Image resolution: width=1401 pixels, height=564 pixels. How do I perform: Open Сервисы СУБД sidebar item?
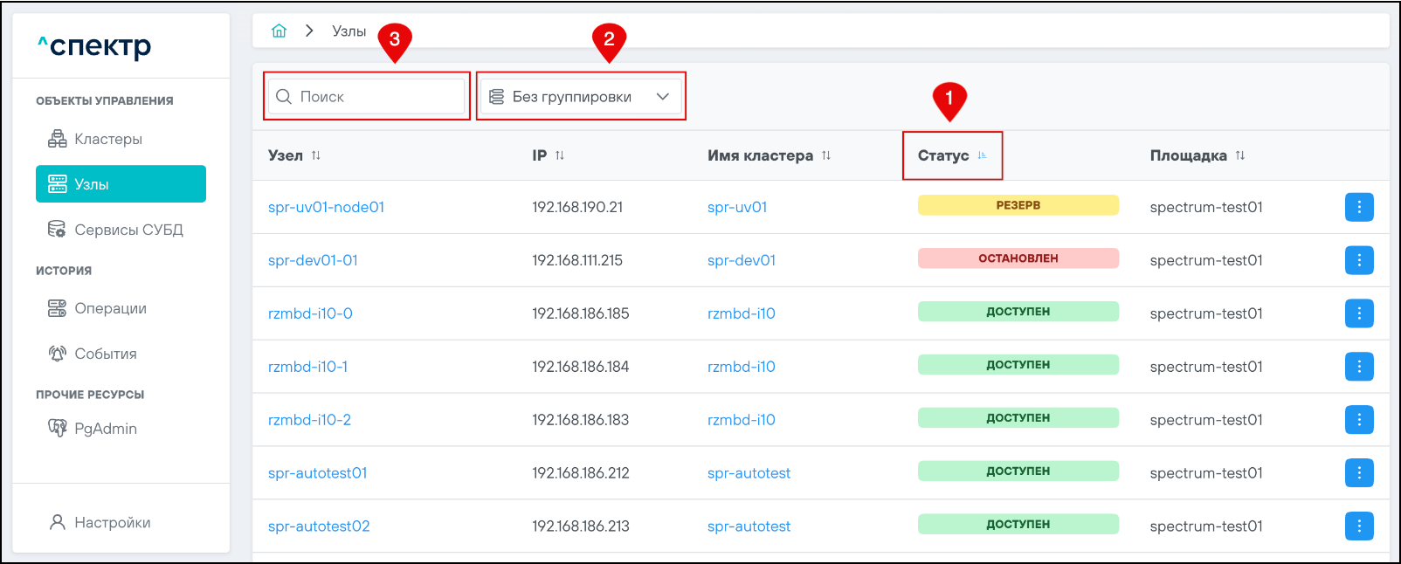point(128,230)
